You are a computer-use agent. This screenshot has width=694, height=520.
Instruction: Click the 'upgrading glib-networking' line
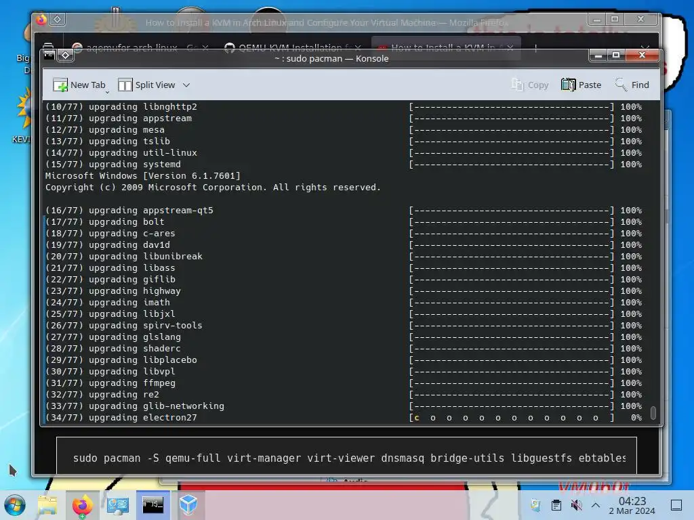[x=344, y=406]
